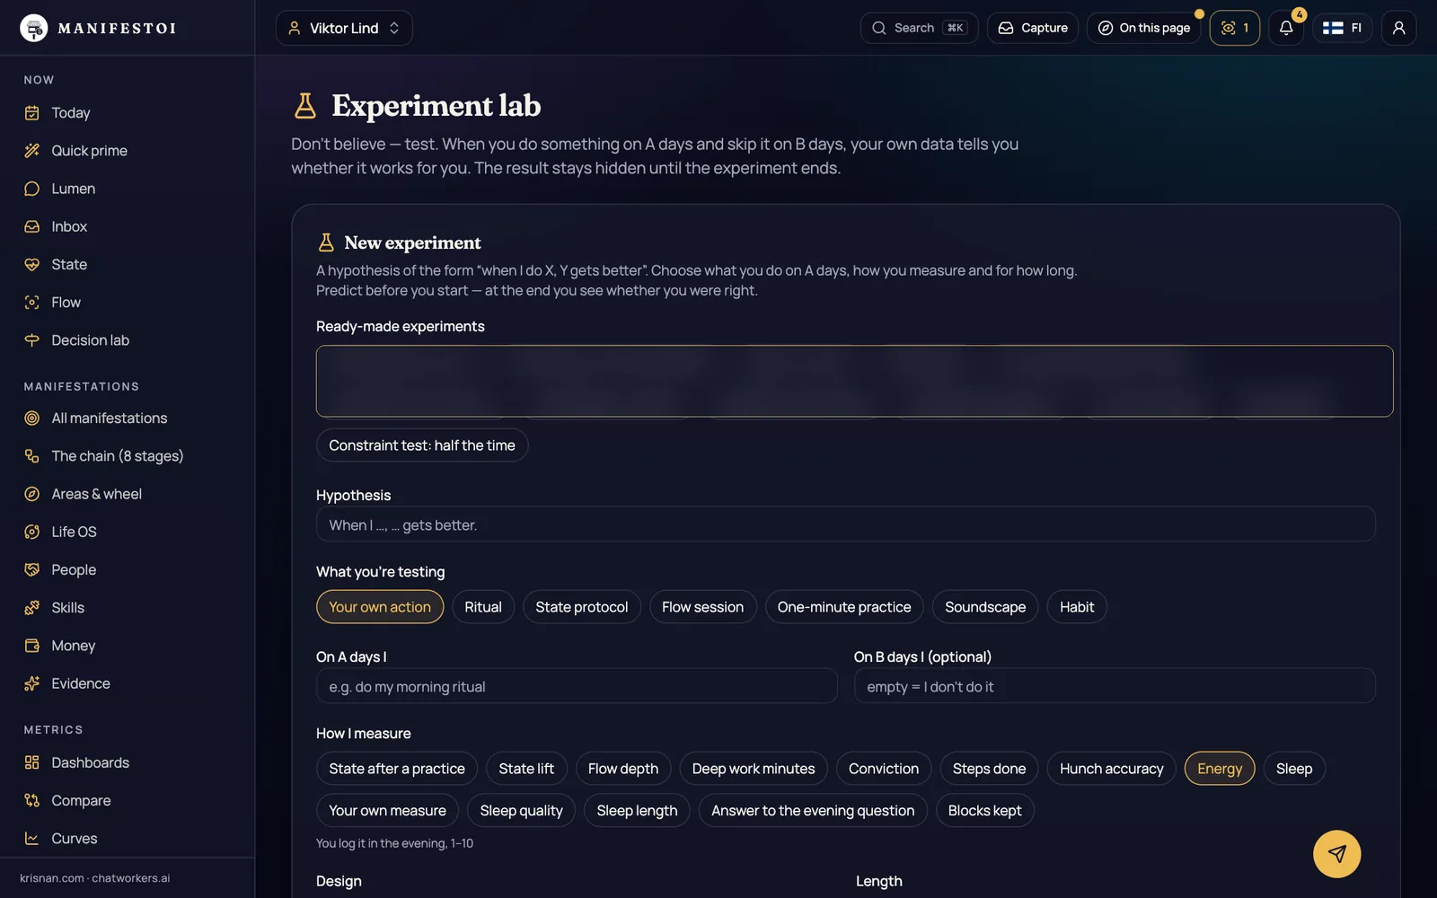Choose the Deep work minutes measure
Image resolution: width=1437 pixels, height=898 pixels.
pos(754,769)
